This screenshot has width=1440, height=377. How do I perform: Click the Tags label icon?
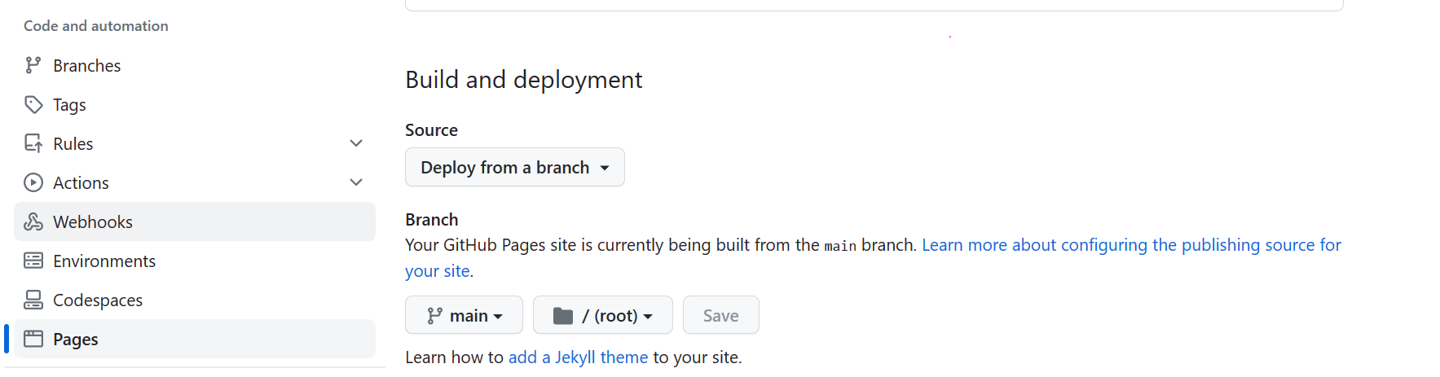pyautogui.click(x=33, y=104)
